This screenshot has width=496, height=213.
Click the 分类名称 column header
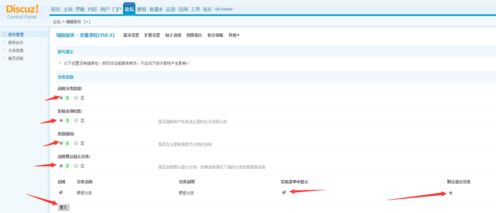coord(84,182)
